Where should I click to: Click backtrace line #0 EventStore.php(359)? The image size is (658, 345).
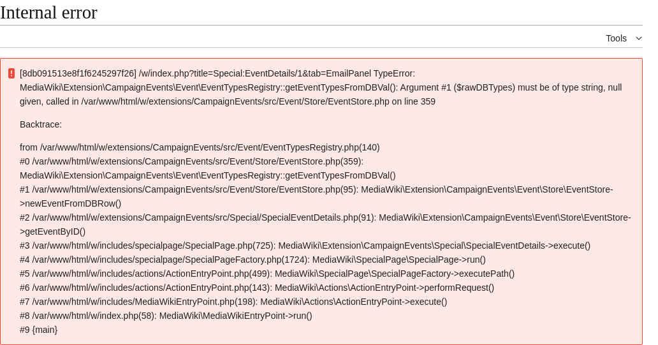(208, 168)
